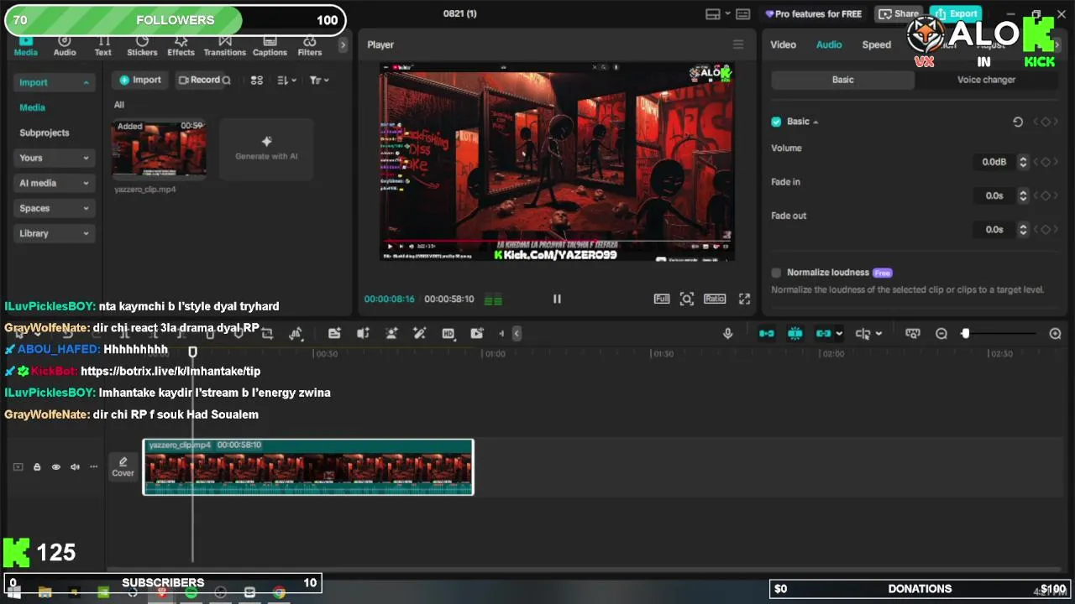Pause playback in the player

click(557, 299)
